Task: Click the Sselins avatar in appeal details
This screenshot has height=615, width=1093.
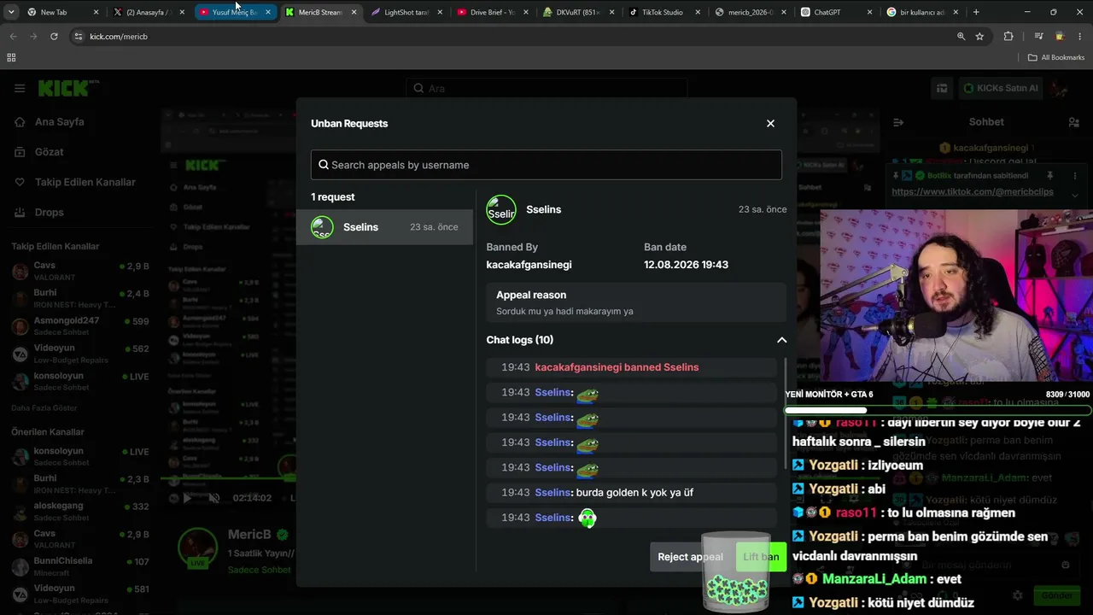Action: (501, 210)
